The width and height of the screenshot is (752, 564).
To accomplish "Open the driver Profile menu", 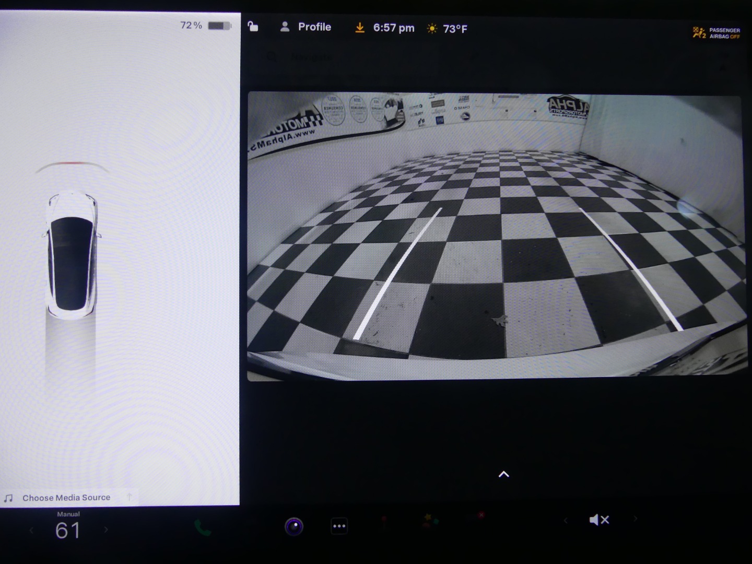I will pos(305,27).
